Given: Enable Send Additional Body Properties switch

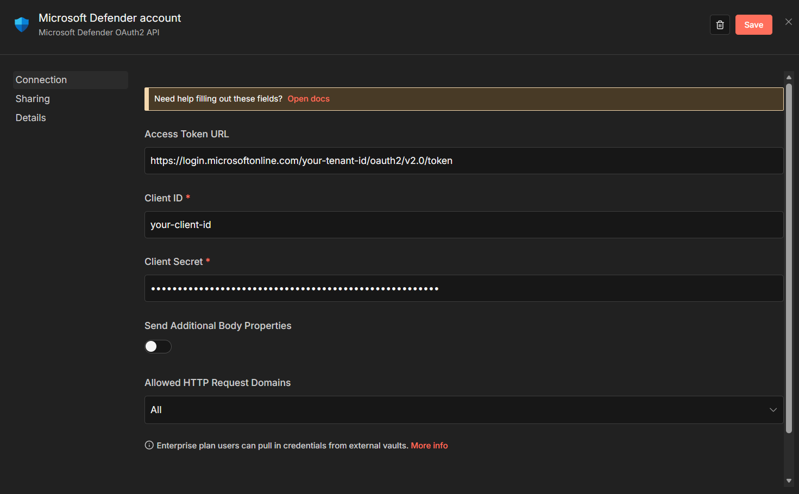Looking at the screenshot, I should pos(158,346).
